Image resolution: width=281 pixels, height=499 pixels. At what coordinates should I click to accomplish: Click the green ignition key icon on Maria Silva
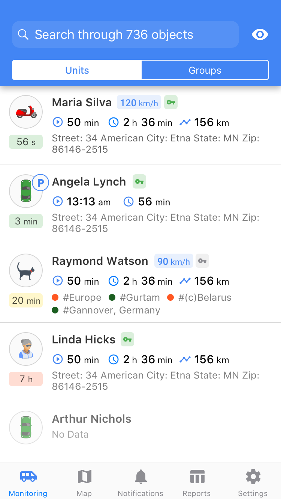click(171, 102)
